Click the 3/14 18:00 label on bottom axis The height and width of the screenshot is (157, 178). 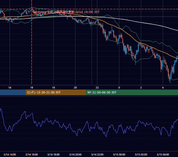click(53, 154)
